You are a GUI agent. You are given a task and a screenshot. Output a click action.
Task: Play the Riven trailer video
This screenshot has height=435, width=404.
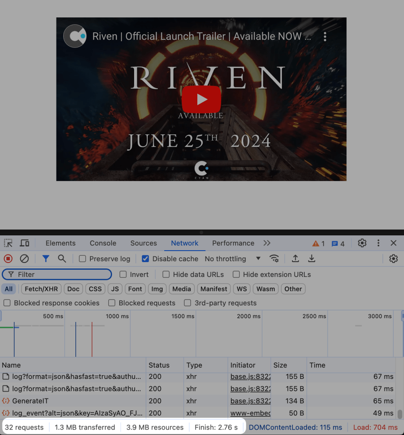[202, 99]
